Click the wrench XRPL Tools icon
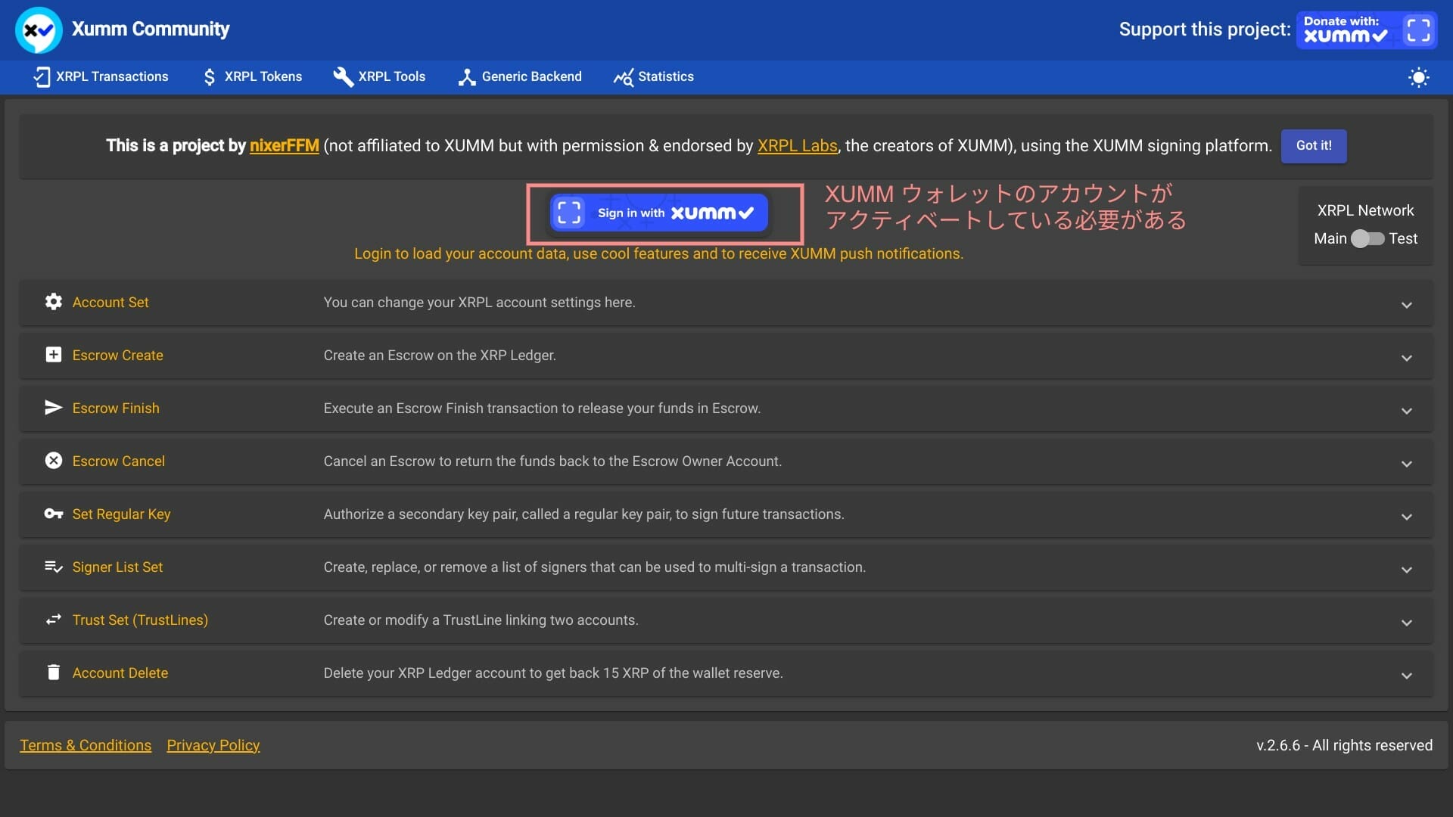1453x817 pixels. (x=343, y=76)
